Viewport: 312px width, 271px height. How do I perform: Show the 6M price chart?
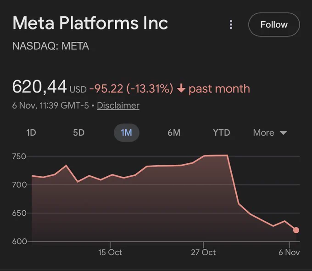[x=174, y=133]
